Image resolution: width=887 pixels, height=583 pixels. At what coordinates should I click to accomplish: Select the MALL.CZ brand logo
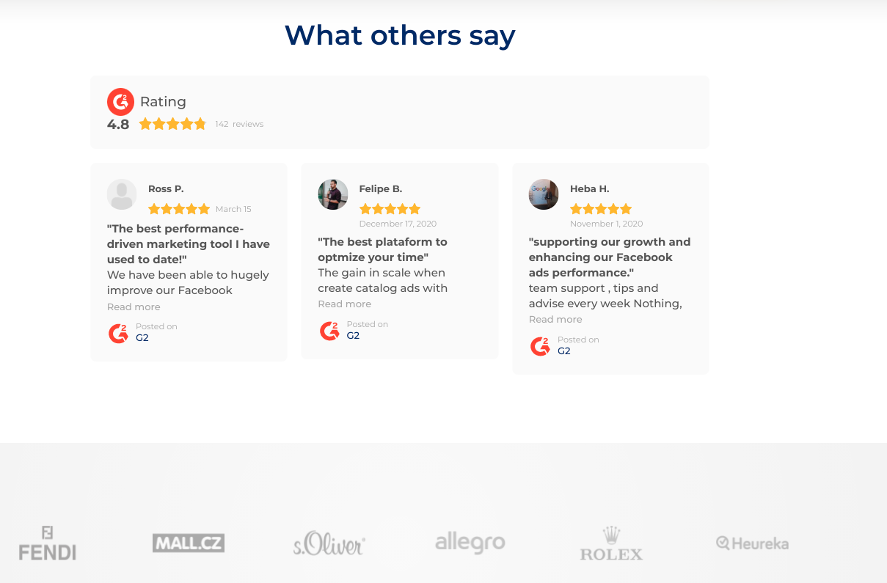189,543
